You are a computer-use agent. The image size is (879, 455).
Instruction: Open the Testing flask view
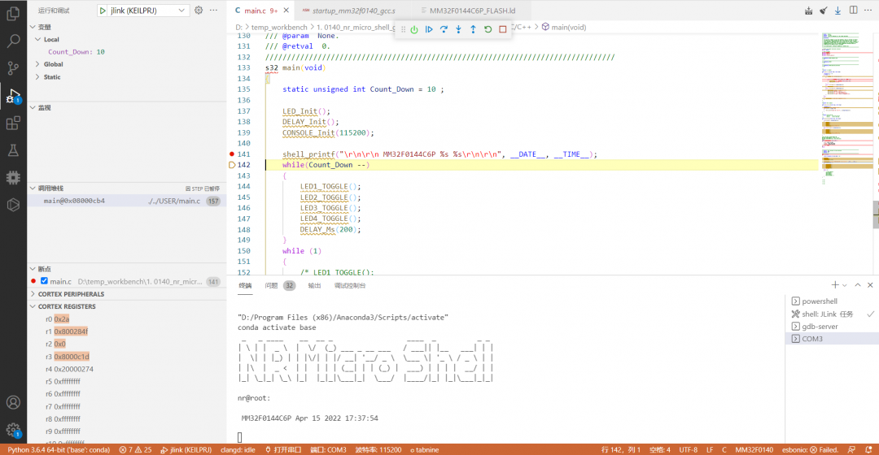[13, 150]
